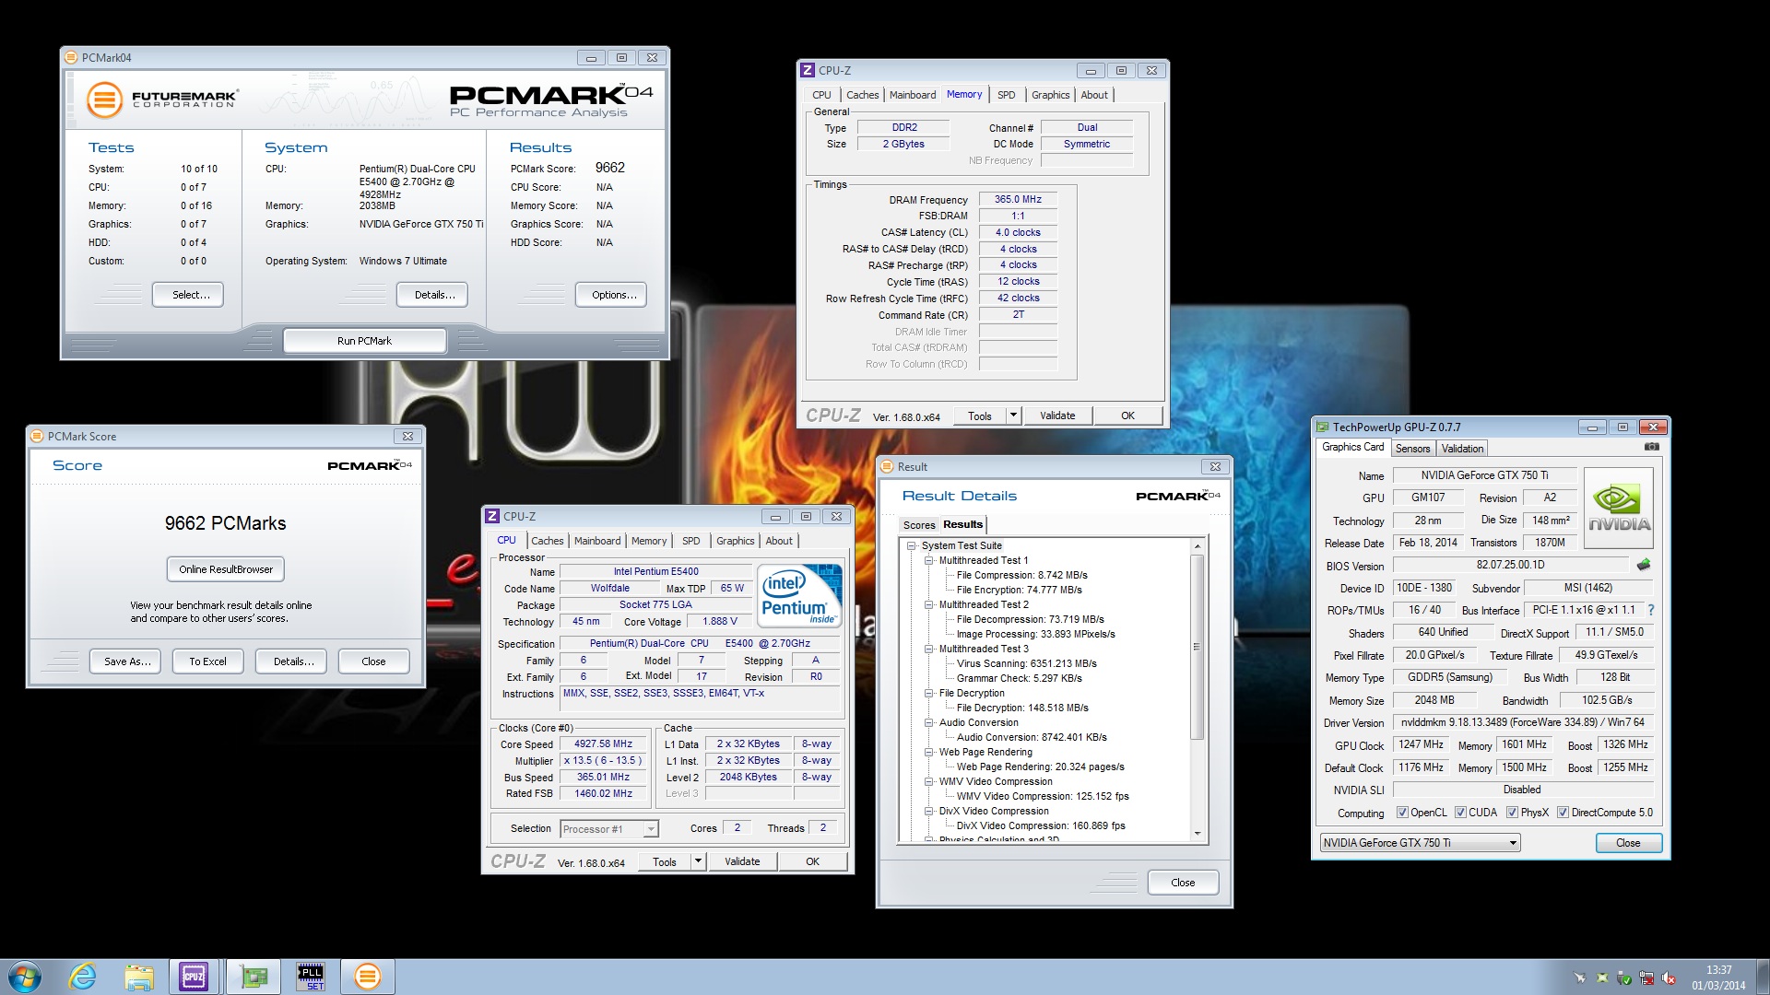This screenshot has width=1770, height=995.
Task: Click the Show desktop strip on taskbar
Action: pyautogui.click(x=1763, y=977)
